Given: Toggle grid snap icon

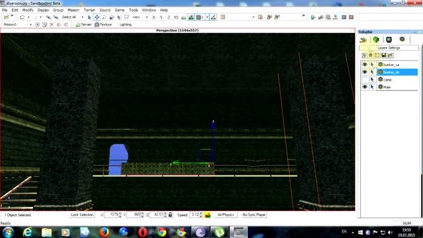Looking at the screenshot, I should coord(200,17).
